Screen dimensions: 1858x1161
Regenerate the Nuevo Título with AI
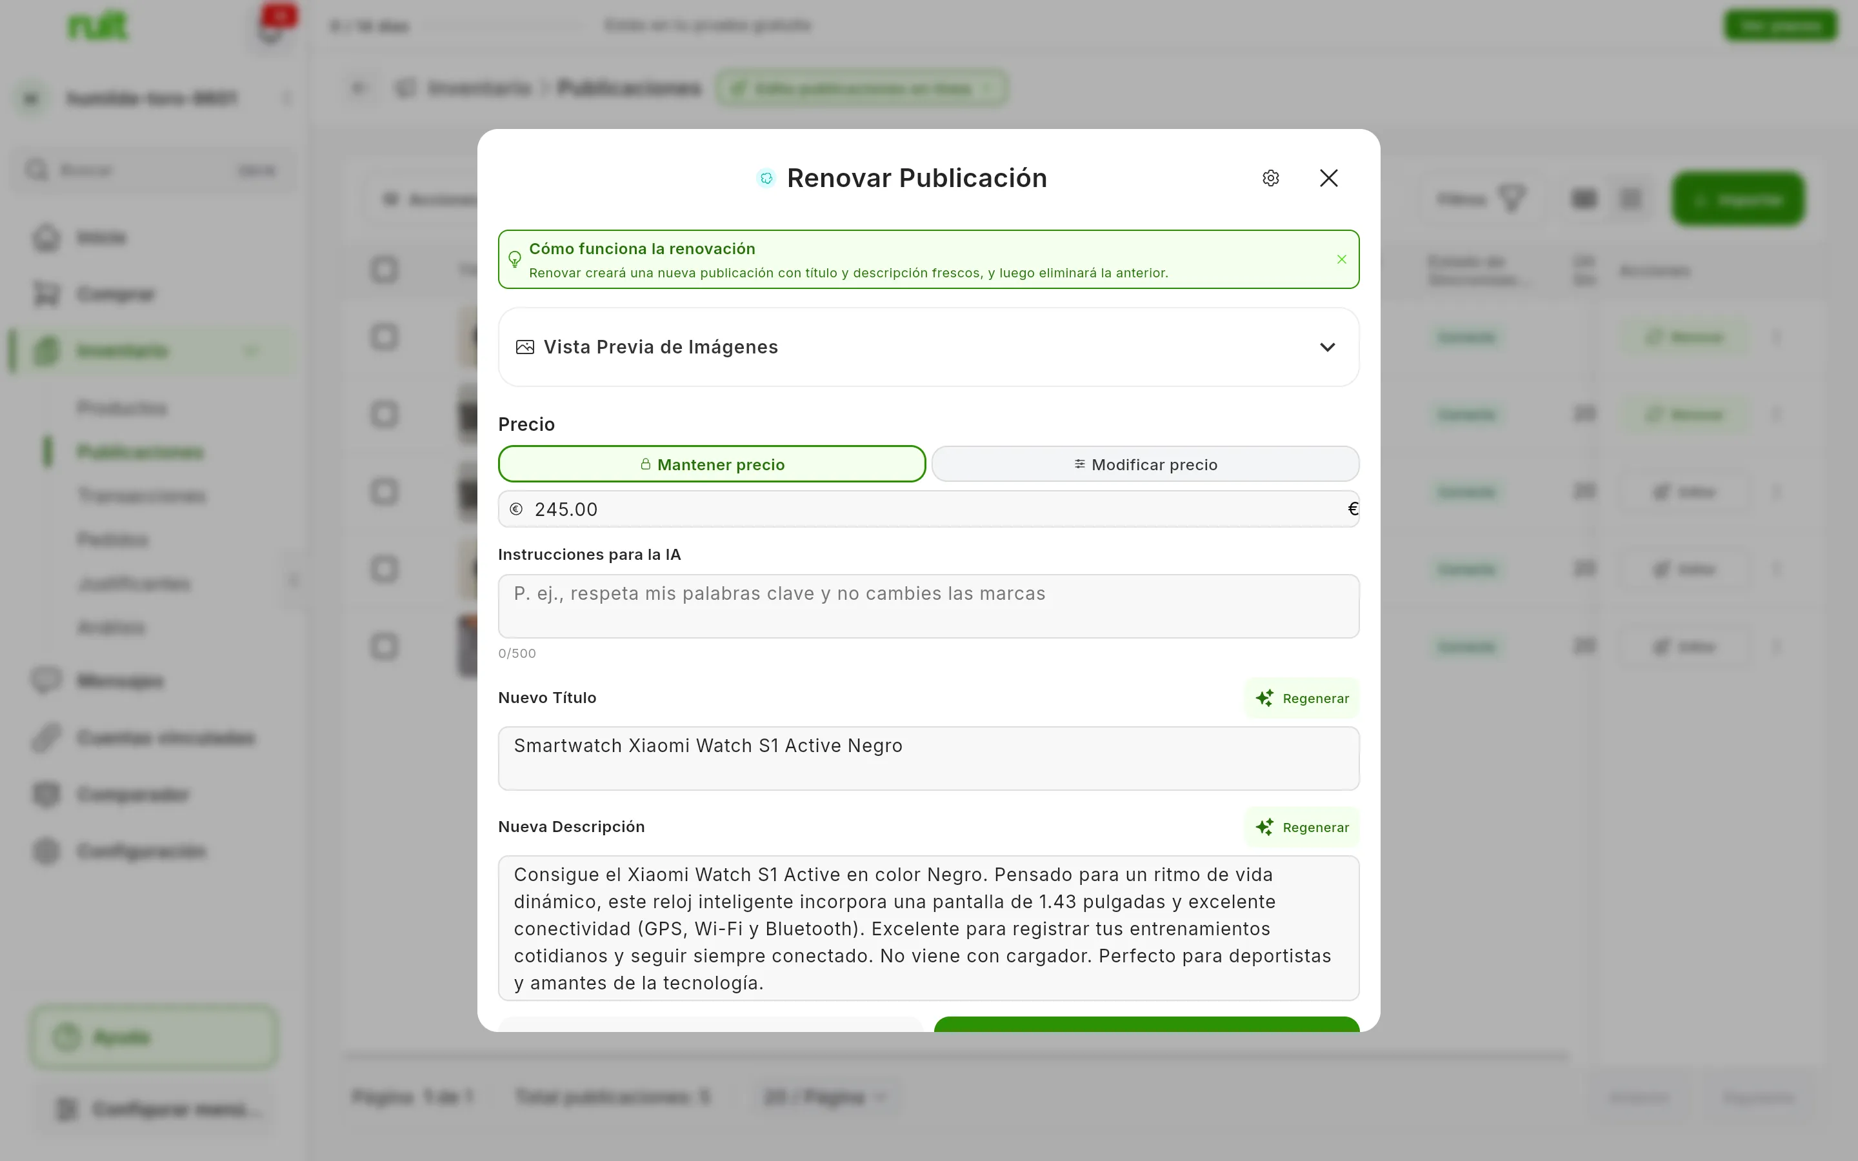click(x=1301, y=698)
